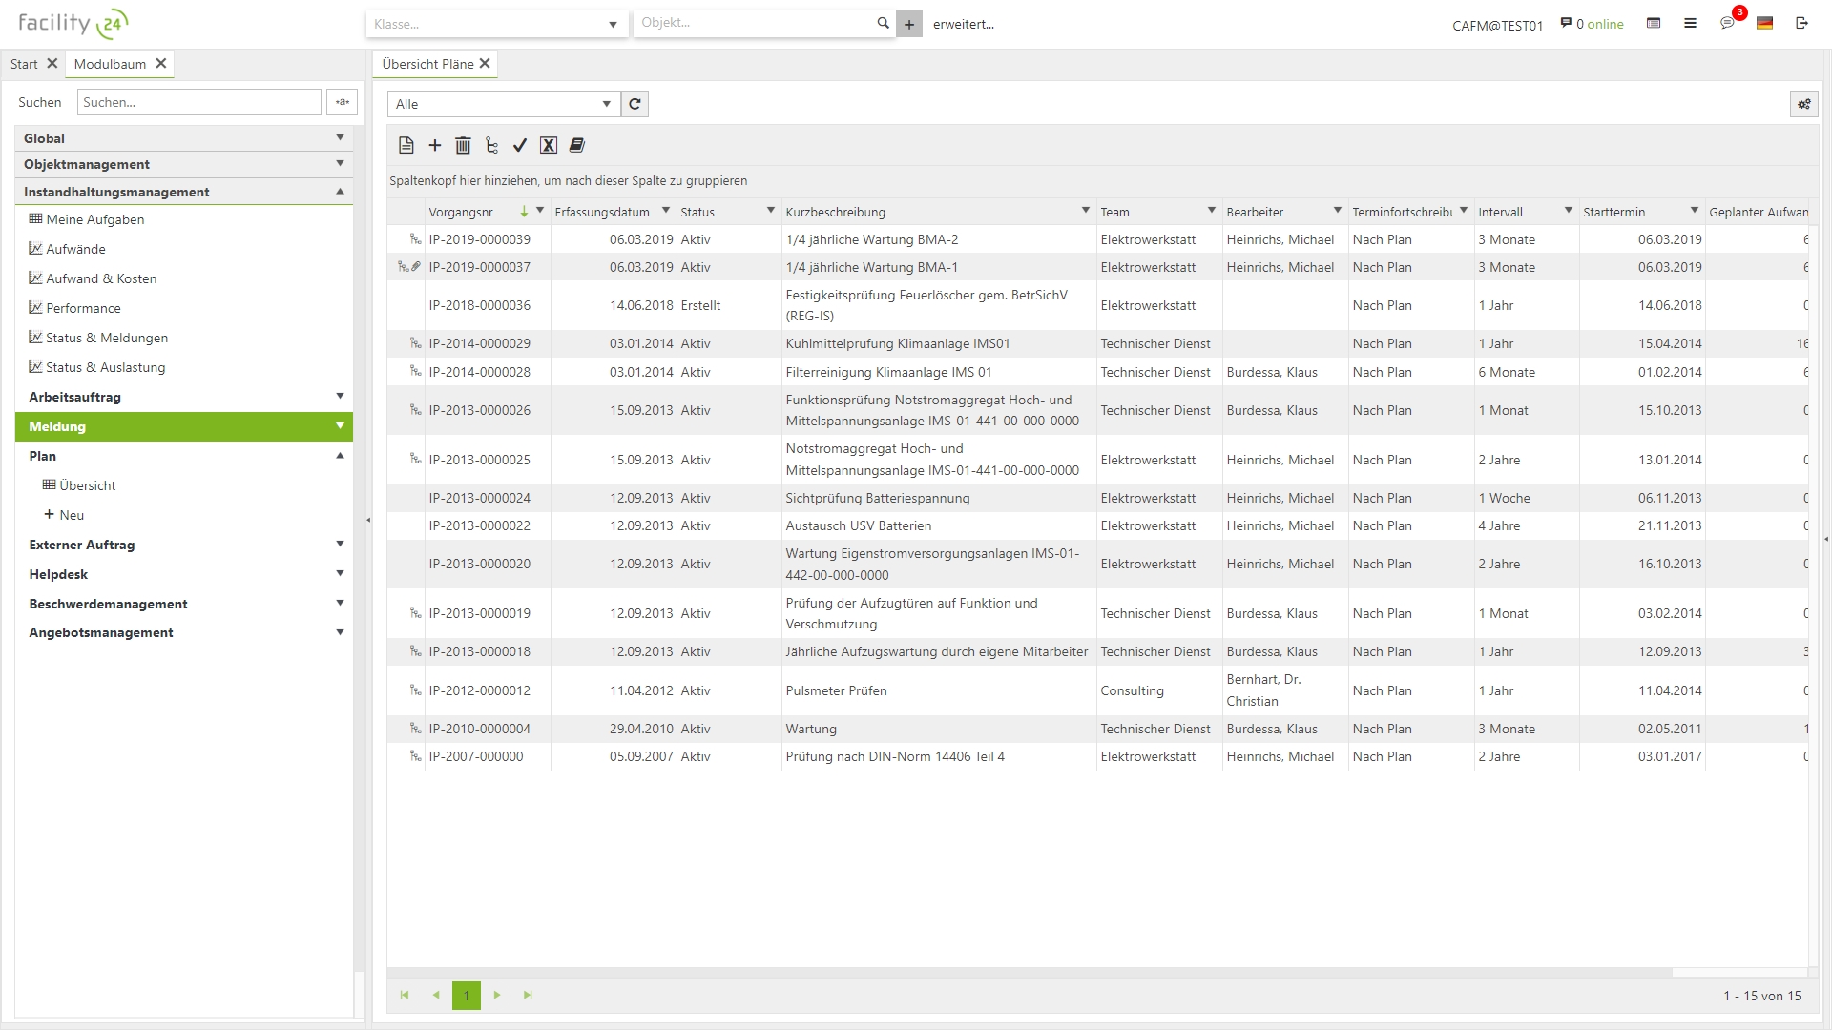1832x1030 pixels.
Task: Select Übersicht under Plan
Action: 87,485
